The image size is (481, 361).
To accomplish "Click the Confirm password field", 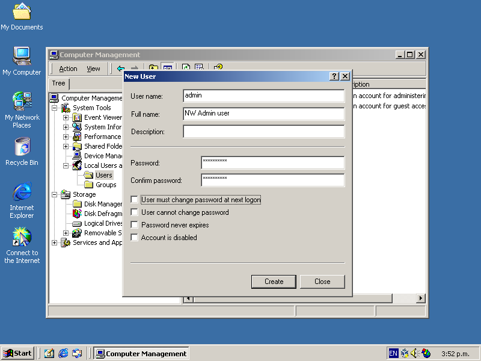I will point(273,180).
